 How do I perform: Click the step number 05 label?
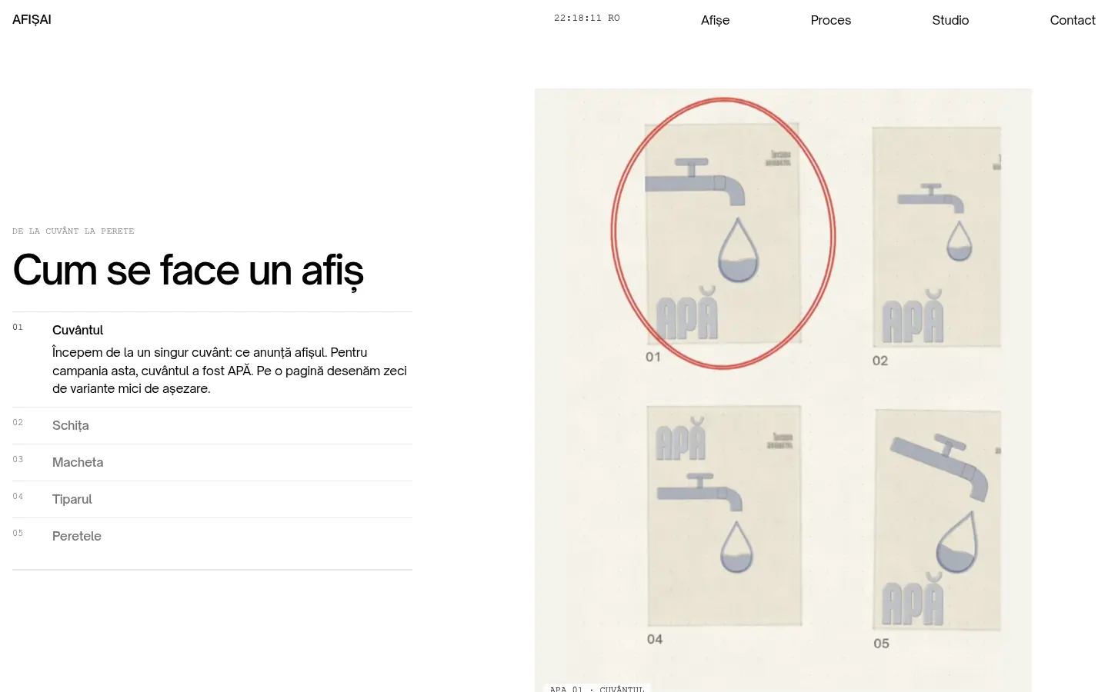18,533
